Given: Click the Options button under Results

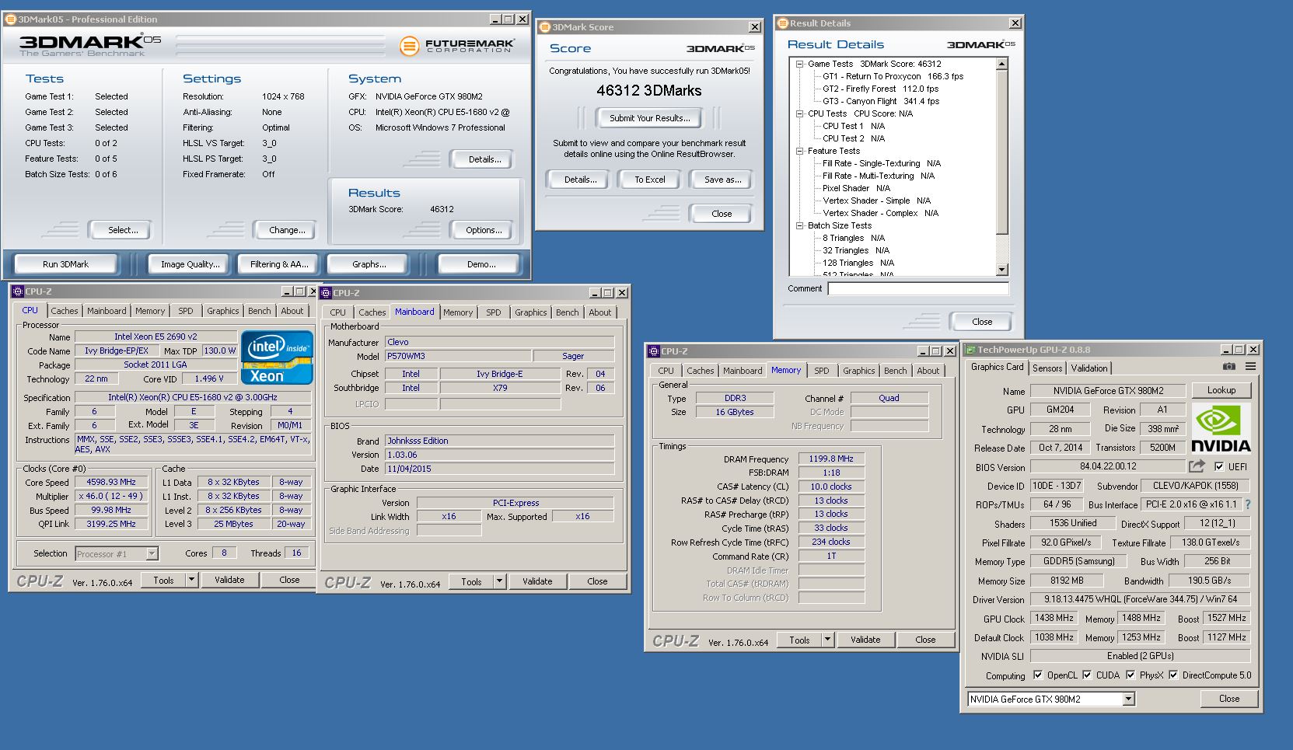Looking at the screenshot, I should pos(484,230).
